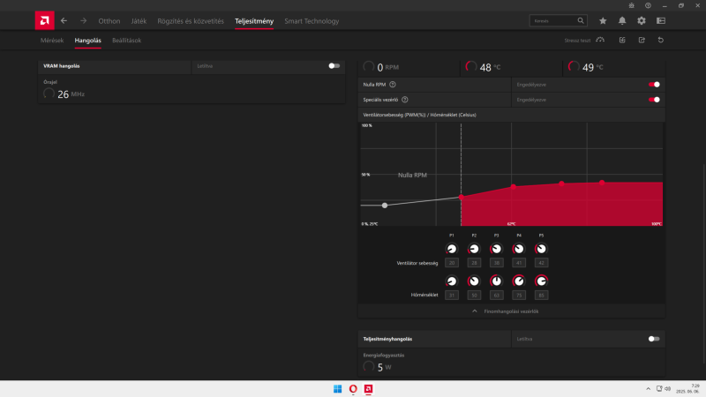
Task: Toggle VRAM hangolás switch
Action: point(334,65)
